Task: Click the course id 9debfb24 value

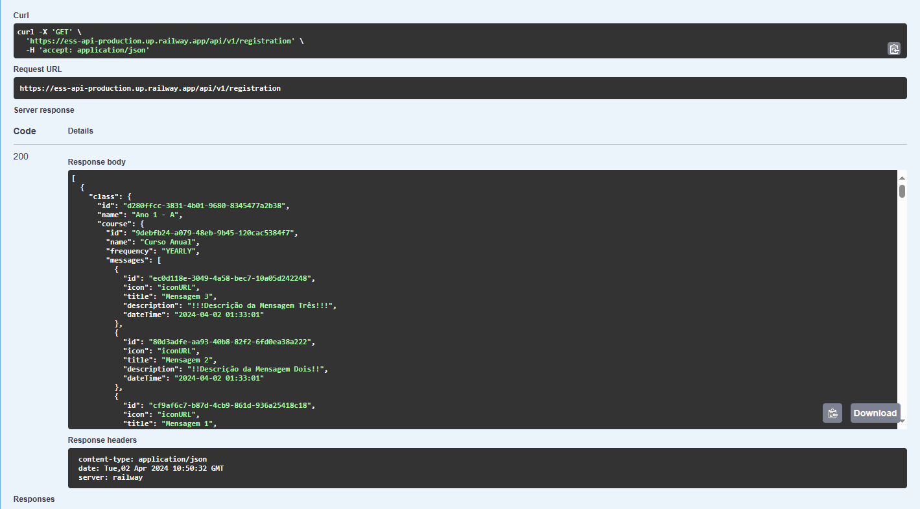Action: coord(213,233)
